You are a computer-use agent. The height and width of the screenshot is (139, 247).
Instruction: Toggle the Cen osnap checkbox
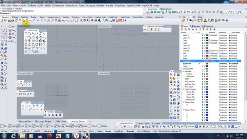point(34,126)
